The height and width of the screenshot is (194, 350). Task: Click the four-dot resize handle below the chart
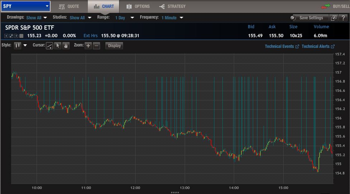pyautogui.click(x=175, y=193)
